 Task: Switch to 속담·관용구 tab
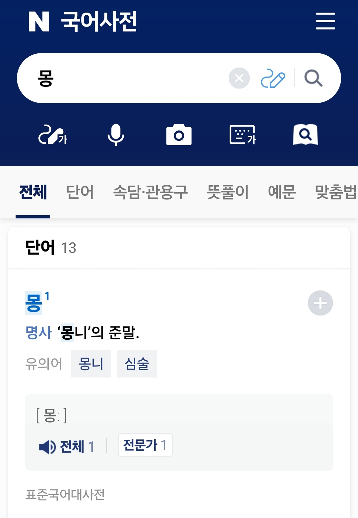[x=150, y=192]
